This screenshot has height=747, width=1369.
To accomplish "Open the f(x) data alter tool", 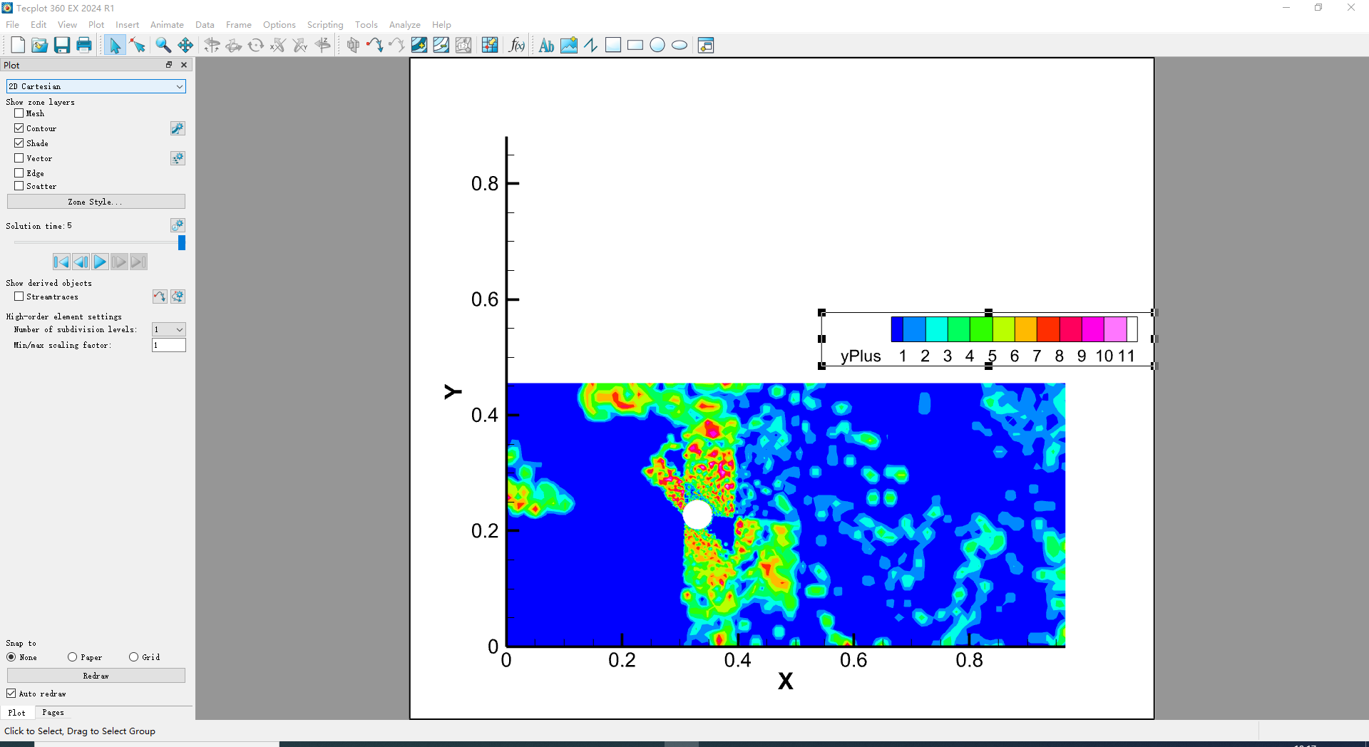I will pyautogui.click(x=516, y=46).
